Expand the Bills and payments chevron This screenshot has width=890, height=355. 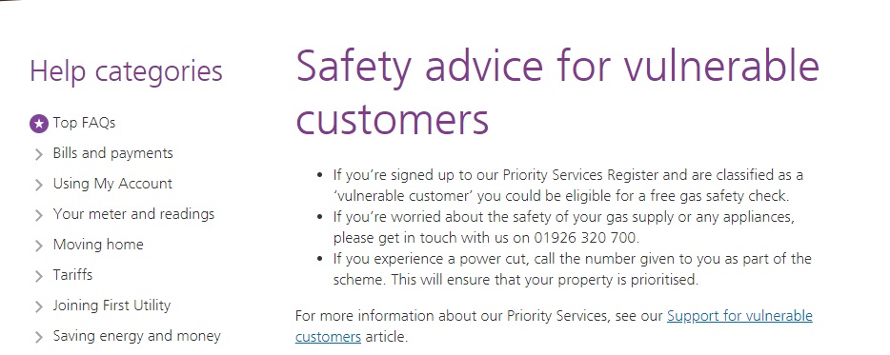pos(39,154)
